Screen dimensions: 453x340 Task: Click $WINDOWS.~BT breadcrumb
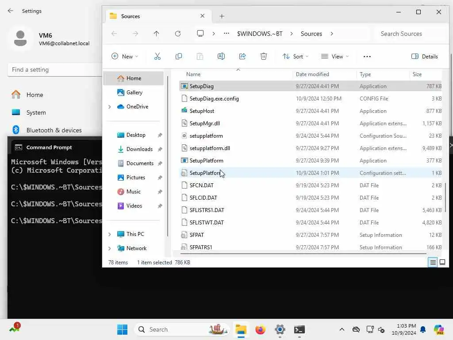[x=260, y=34]
